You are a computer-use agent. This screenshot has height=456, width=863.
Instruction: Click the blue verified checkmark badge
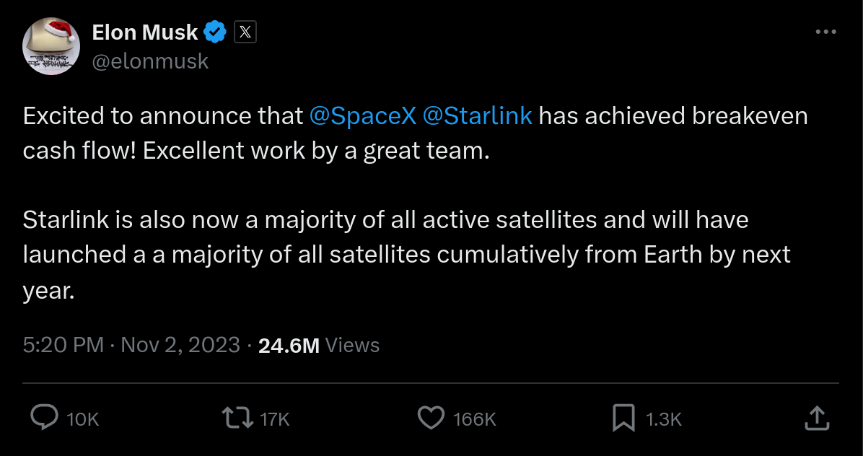click(x=216, y=32)
